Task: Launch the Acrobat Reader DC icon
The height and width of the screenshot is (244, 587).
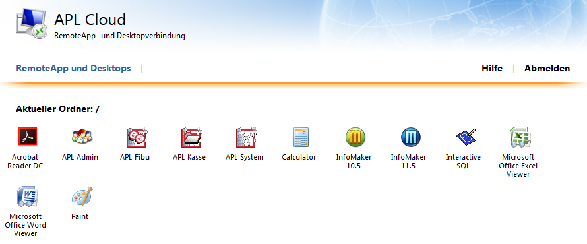Action: [28, 137]
